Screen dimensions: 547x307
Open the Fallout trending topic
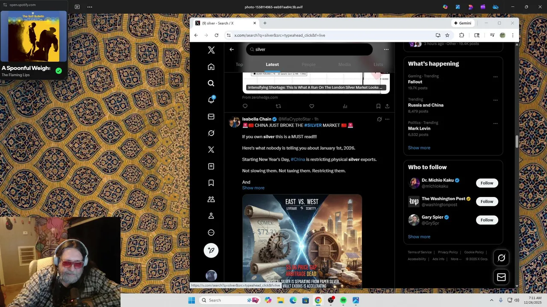point(415,82)
